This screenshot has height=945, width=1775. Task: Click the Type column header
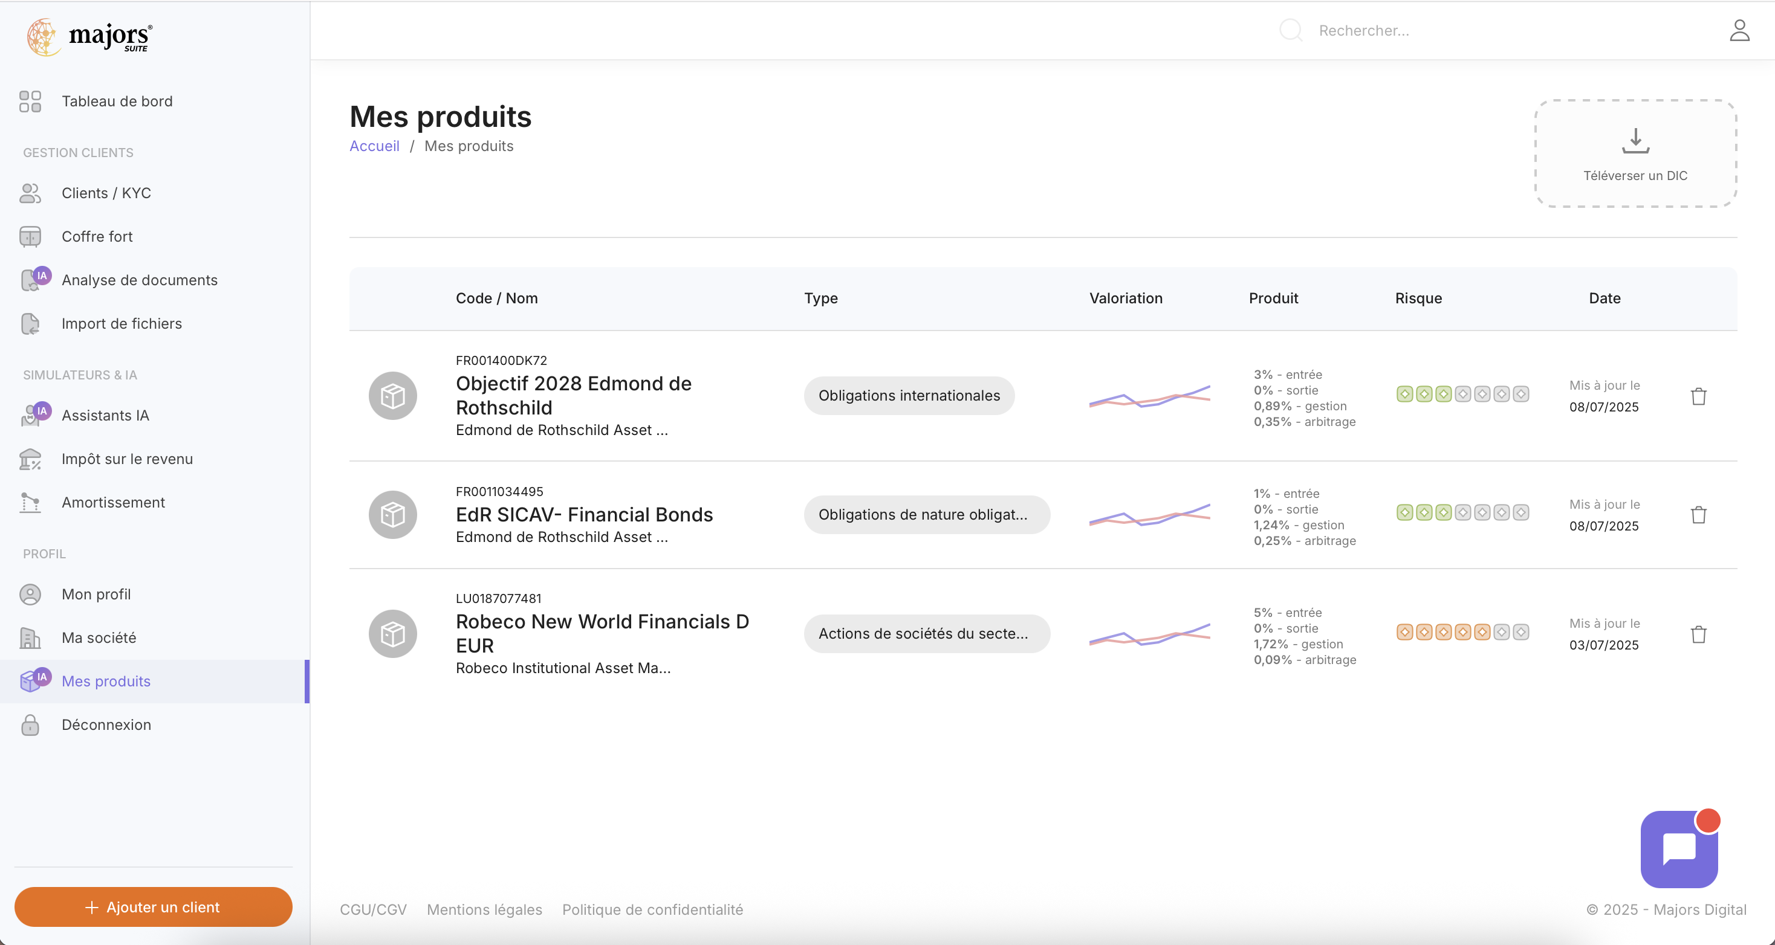[x=820, y=298]
